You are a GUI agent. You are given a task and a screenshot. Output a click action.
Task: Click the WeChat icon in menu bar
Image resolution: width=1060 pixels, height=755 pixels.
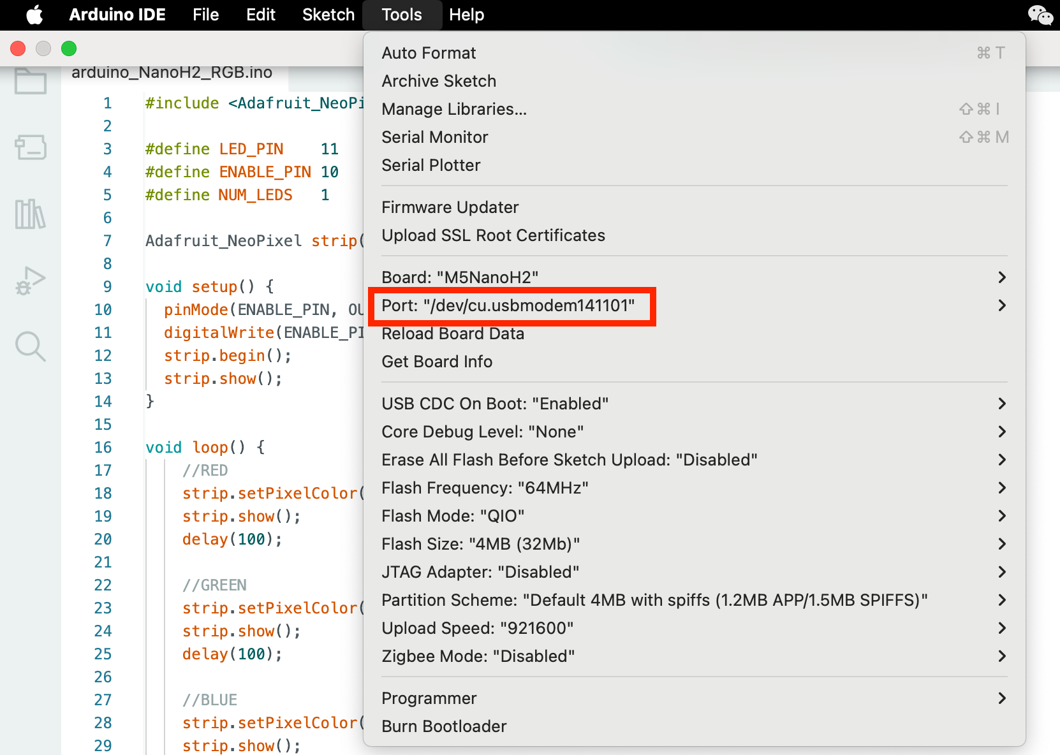[x=1040, y=15]
